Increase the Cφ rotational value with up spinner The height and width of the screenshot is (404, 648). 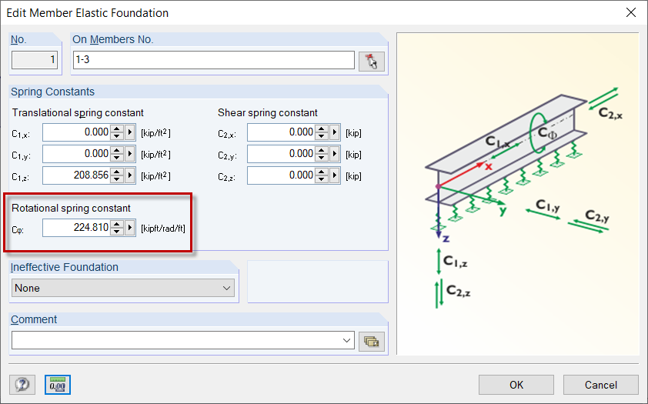pos(117,224)
